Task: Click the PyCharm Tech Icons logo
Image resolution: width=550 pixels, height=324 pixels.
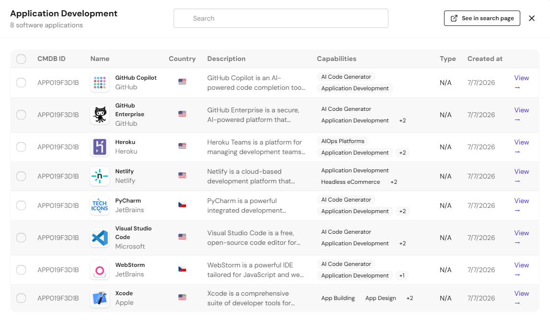Action: tap(100, 205)
